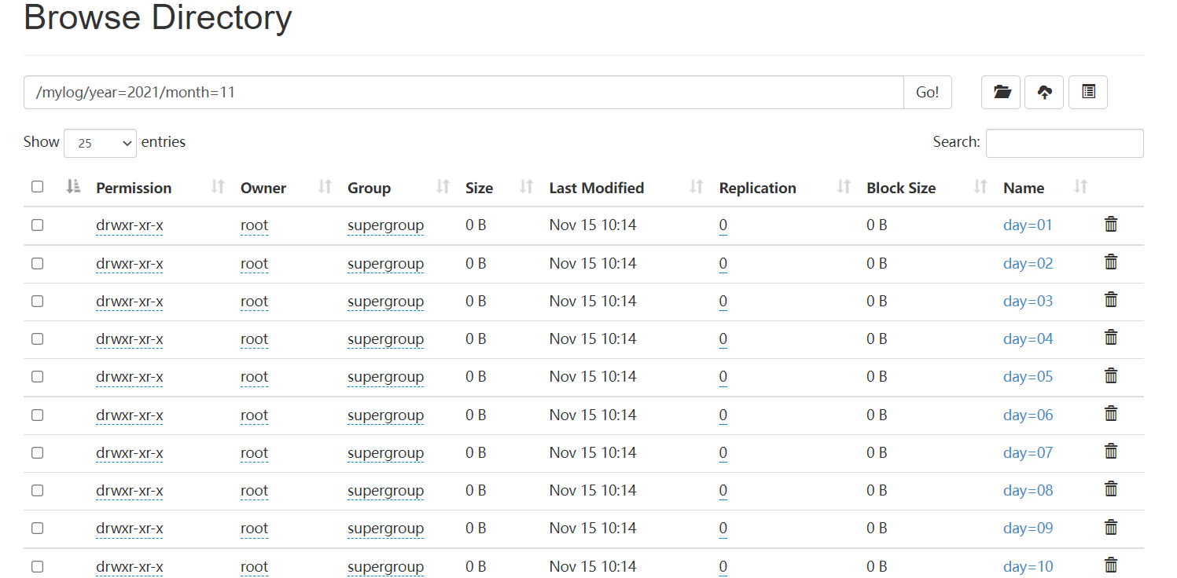Sort table by Permission column

click(x=219, y=187)
